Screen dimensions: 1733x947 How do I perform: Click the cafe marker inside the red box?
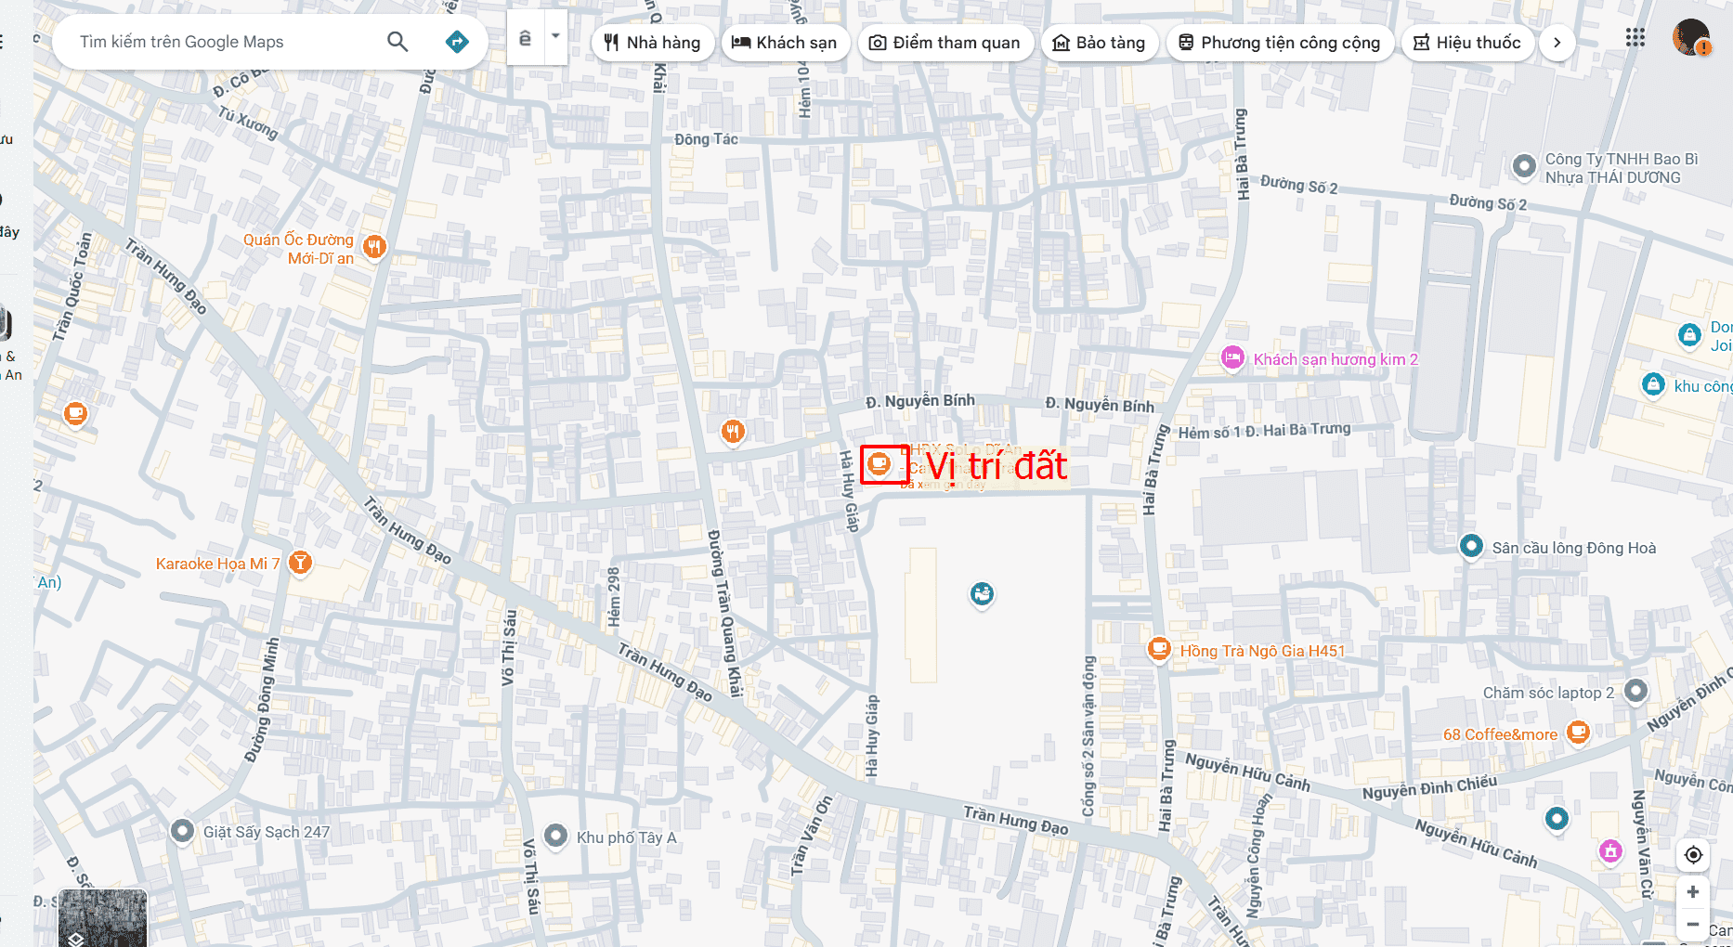coord(879,462)
